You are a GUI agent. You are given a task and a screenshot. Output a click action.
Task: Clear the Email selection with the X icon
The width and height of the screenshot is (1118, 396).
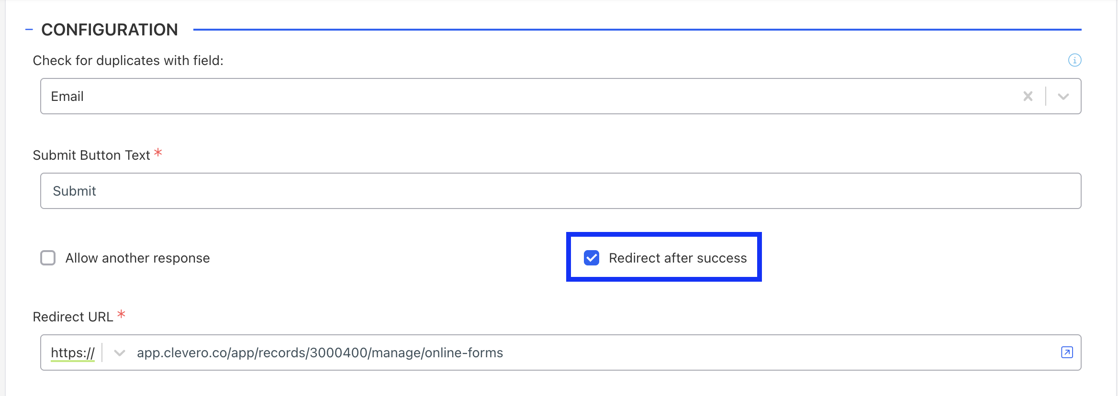coord(1028,96)
